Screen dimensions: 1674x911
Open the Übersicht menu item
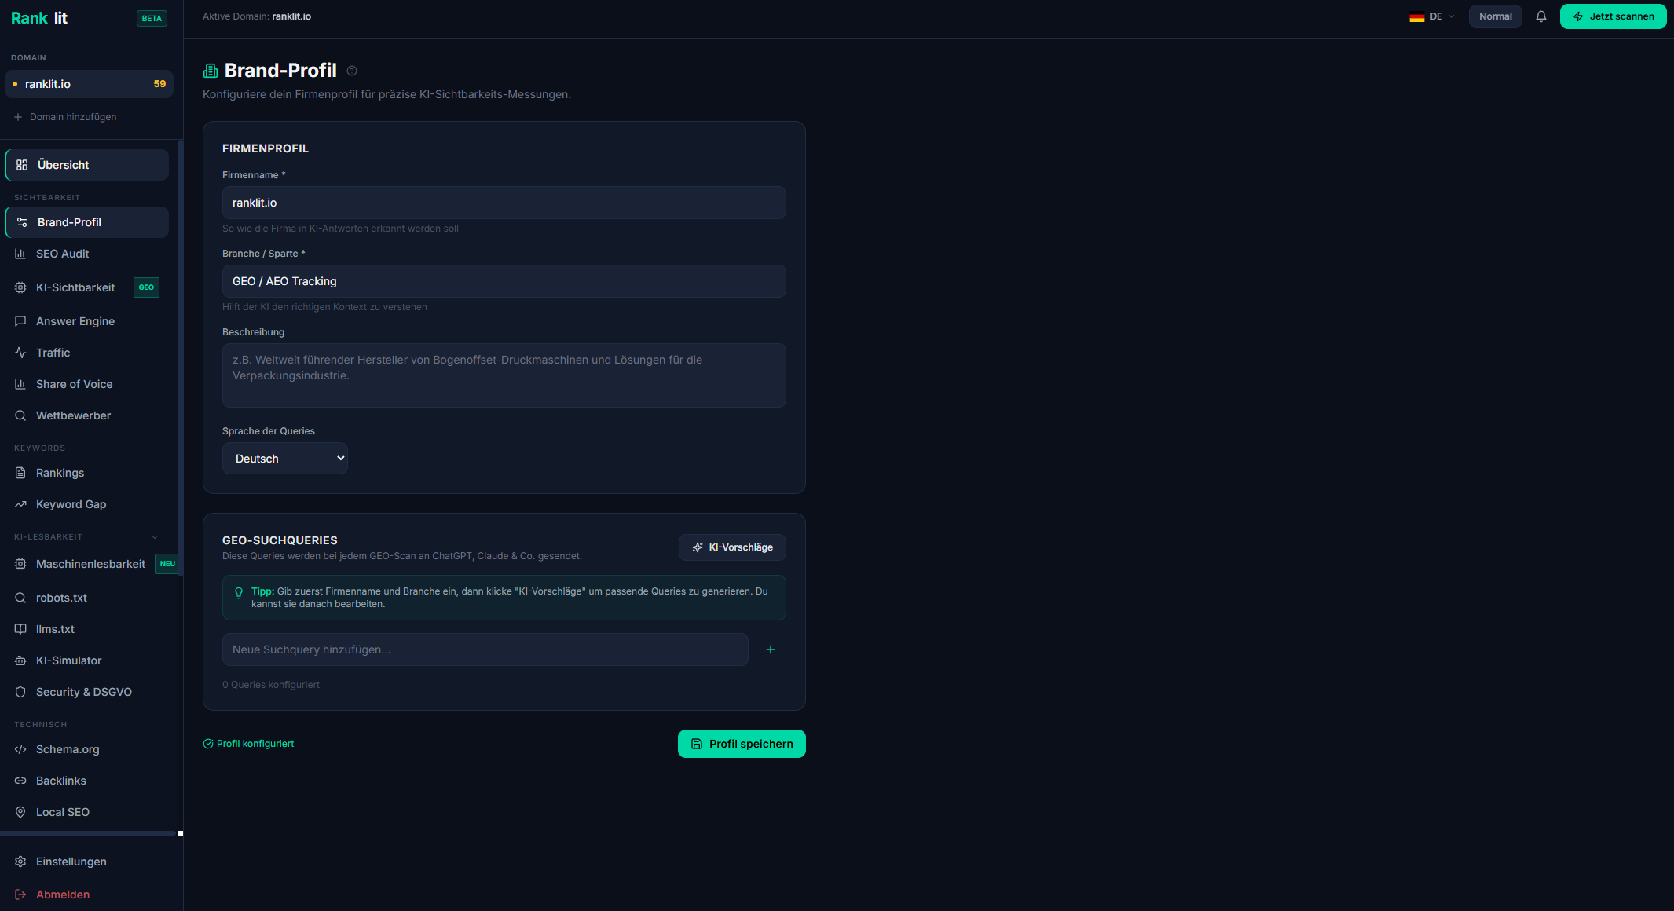[86, 165]
